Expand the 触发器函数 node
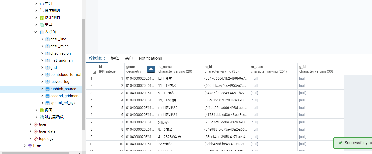 36,117
